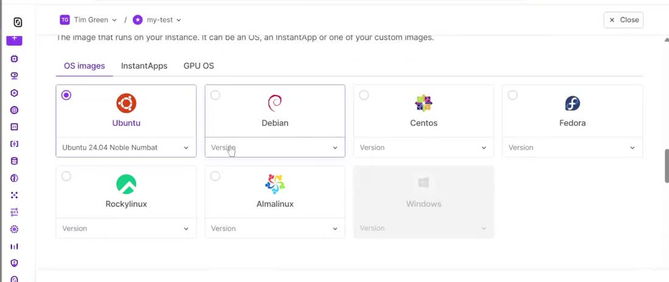Viewport: 669px width, 282px height.
Task: Click the Rockylinux name label
Action: [127, 204]
